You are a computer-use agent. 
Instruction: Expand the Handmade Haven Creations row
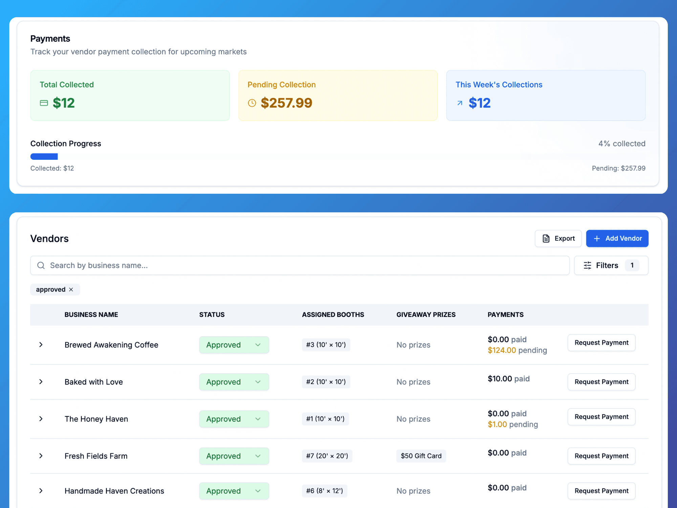41,491
